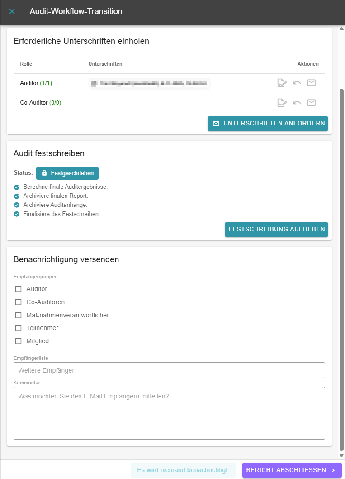Select the Teilnehmer checkbox
This screenshot has height=479, width=345.
[19, 328]
